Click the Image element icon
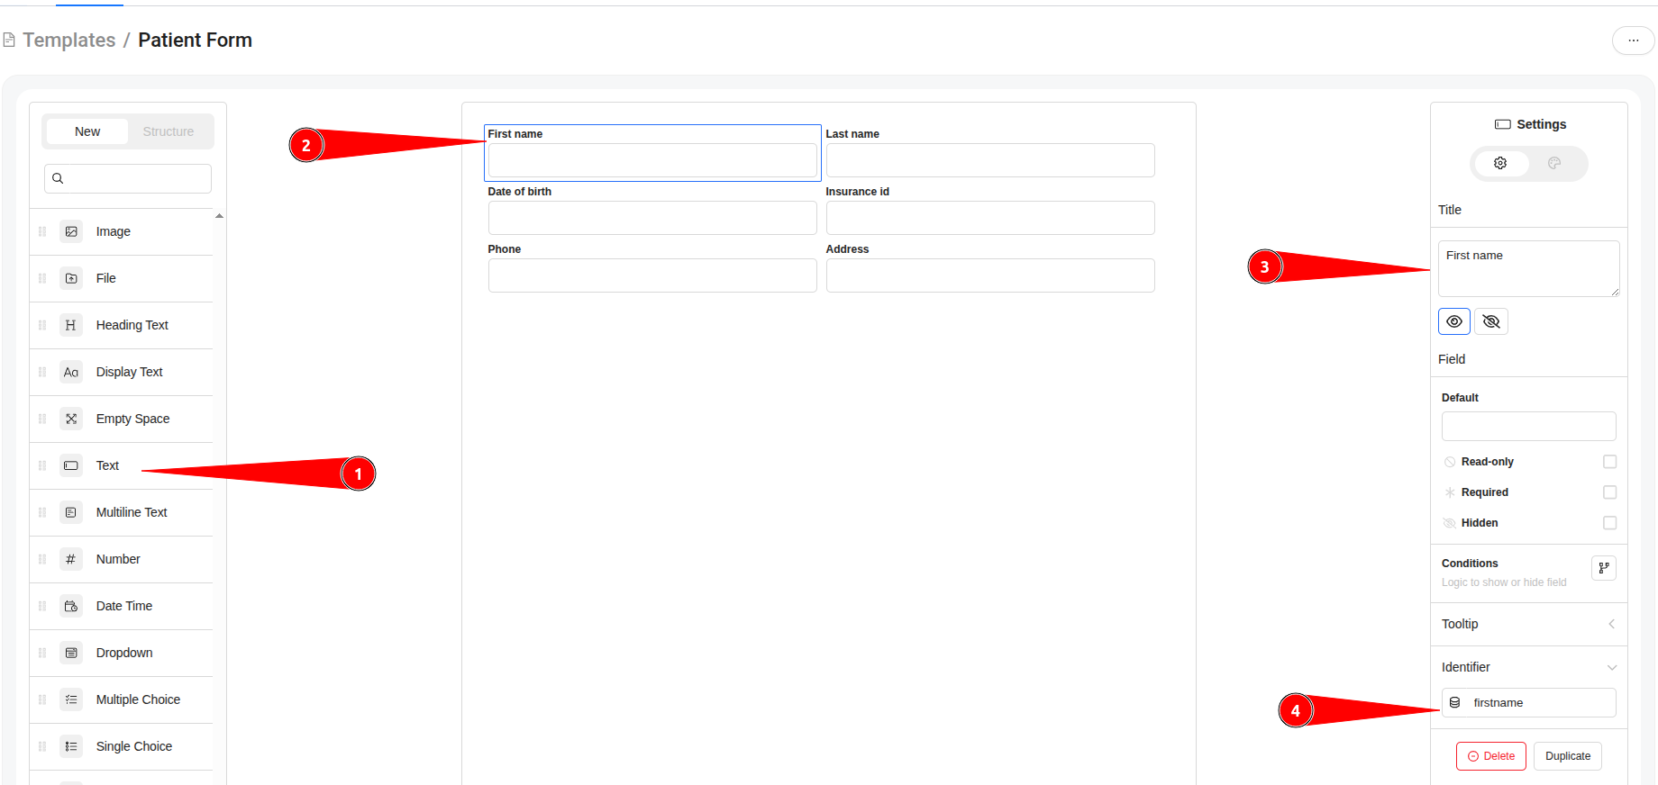The image size is (1658, 785). pos(71,231)
